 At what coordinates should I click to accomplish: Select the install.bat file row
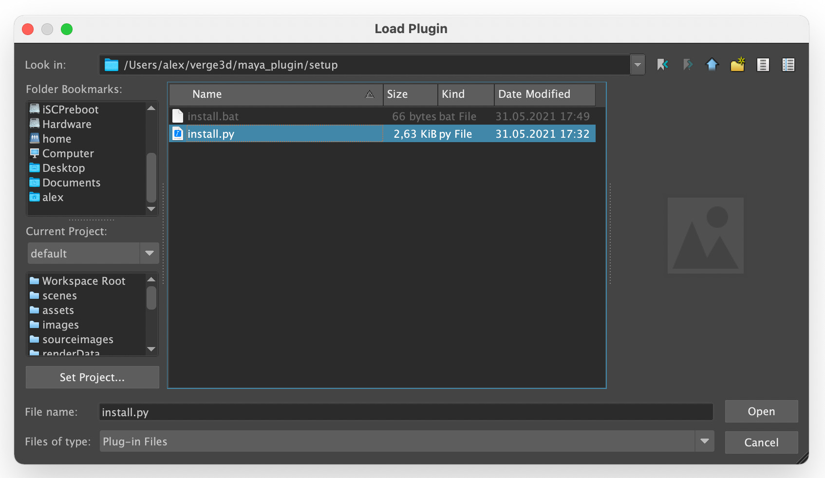382,116
